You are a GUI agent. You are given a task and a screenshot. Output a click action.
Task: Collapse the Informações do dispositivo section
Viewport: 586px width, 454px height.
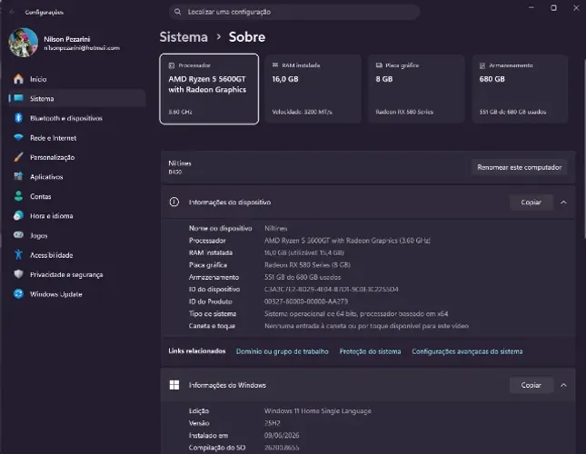tap(563, 202)
